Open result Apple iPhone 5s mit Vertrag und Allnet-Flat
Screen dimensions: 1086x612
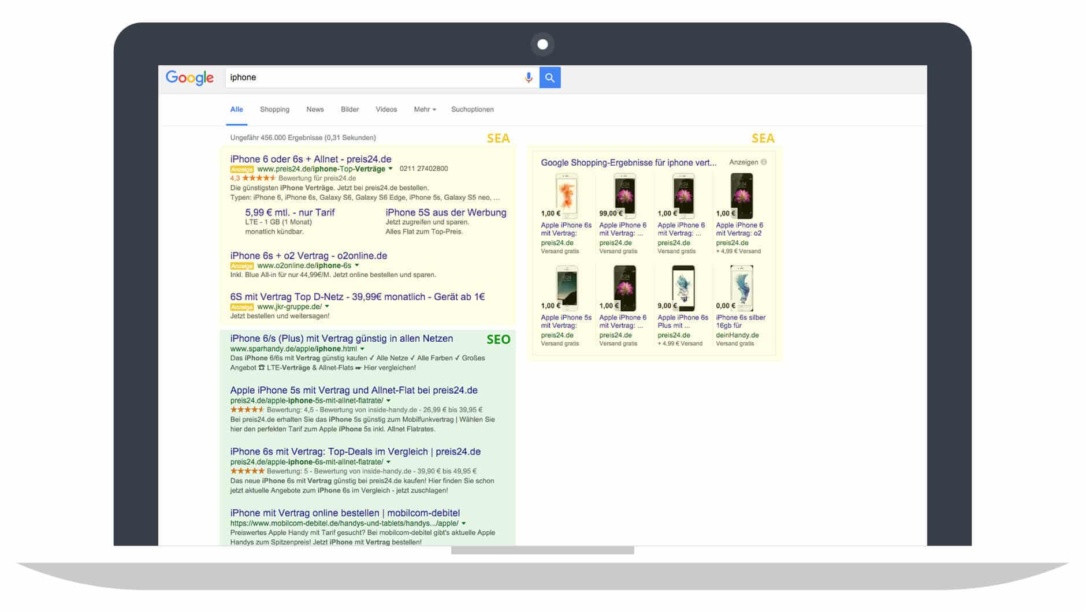pos(354,390)
